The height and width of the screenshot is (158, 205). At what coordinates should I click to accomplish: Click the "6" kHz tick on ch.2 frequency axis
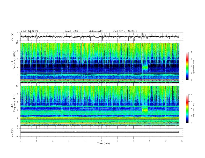click(18, 102)
